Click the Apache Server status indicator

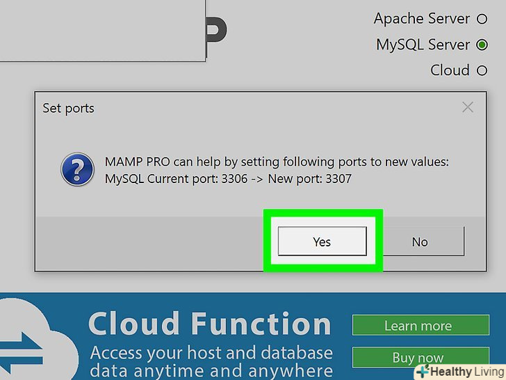coord(482,19)
